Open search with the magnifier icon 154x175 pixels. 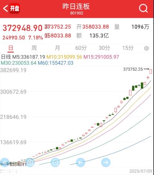pos(143,8)
